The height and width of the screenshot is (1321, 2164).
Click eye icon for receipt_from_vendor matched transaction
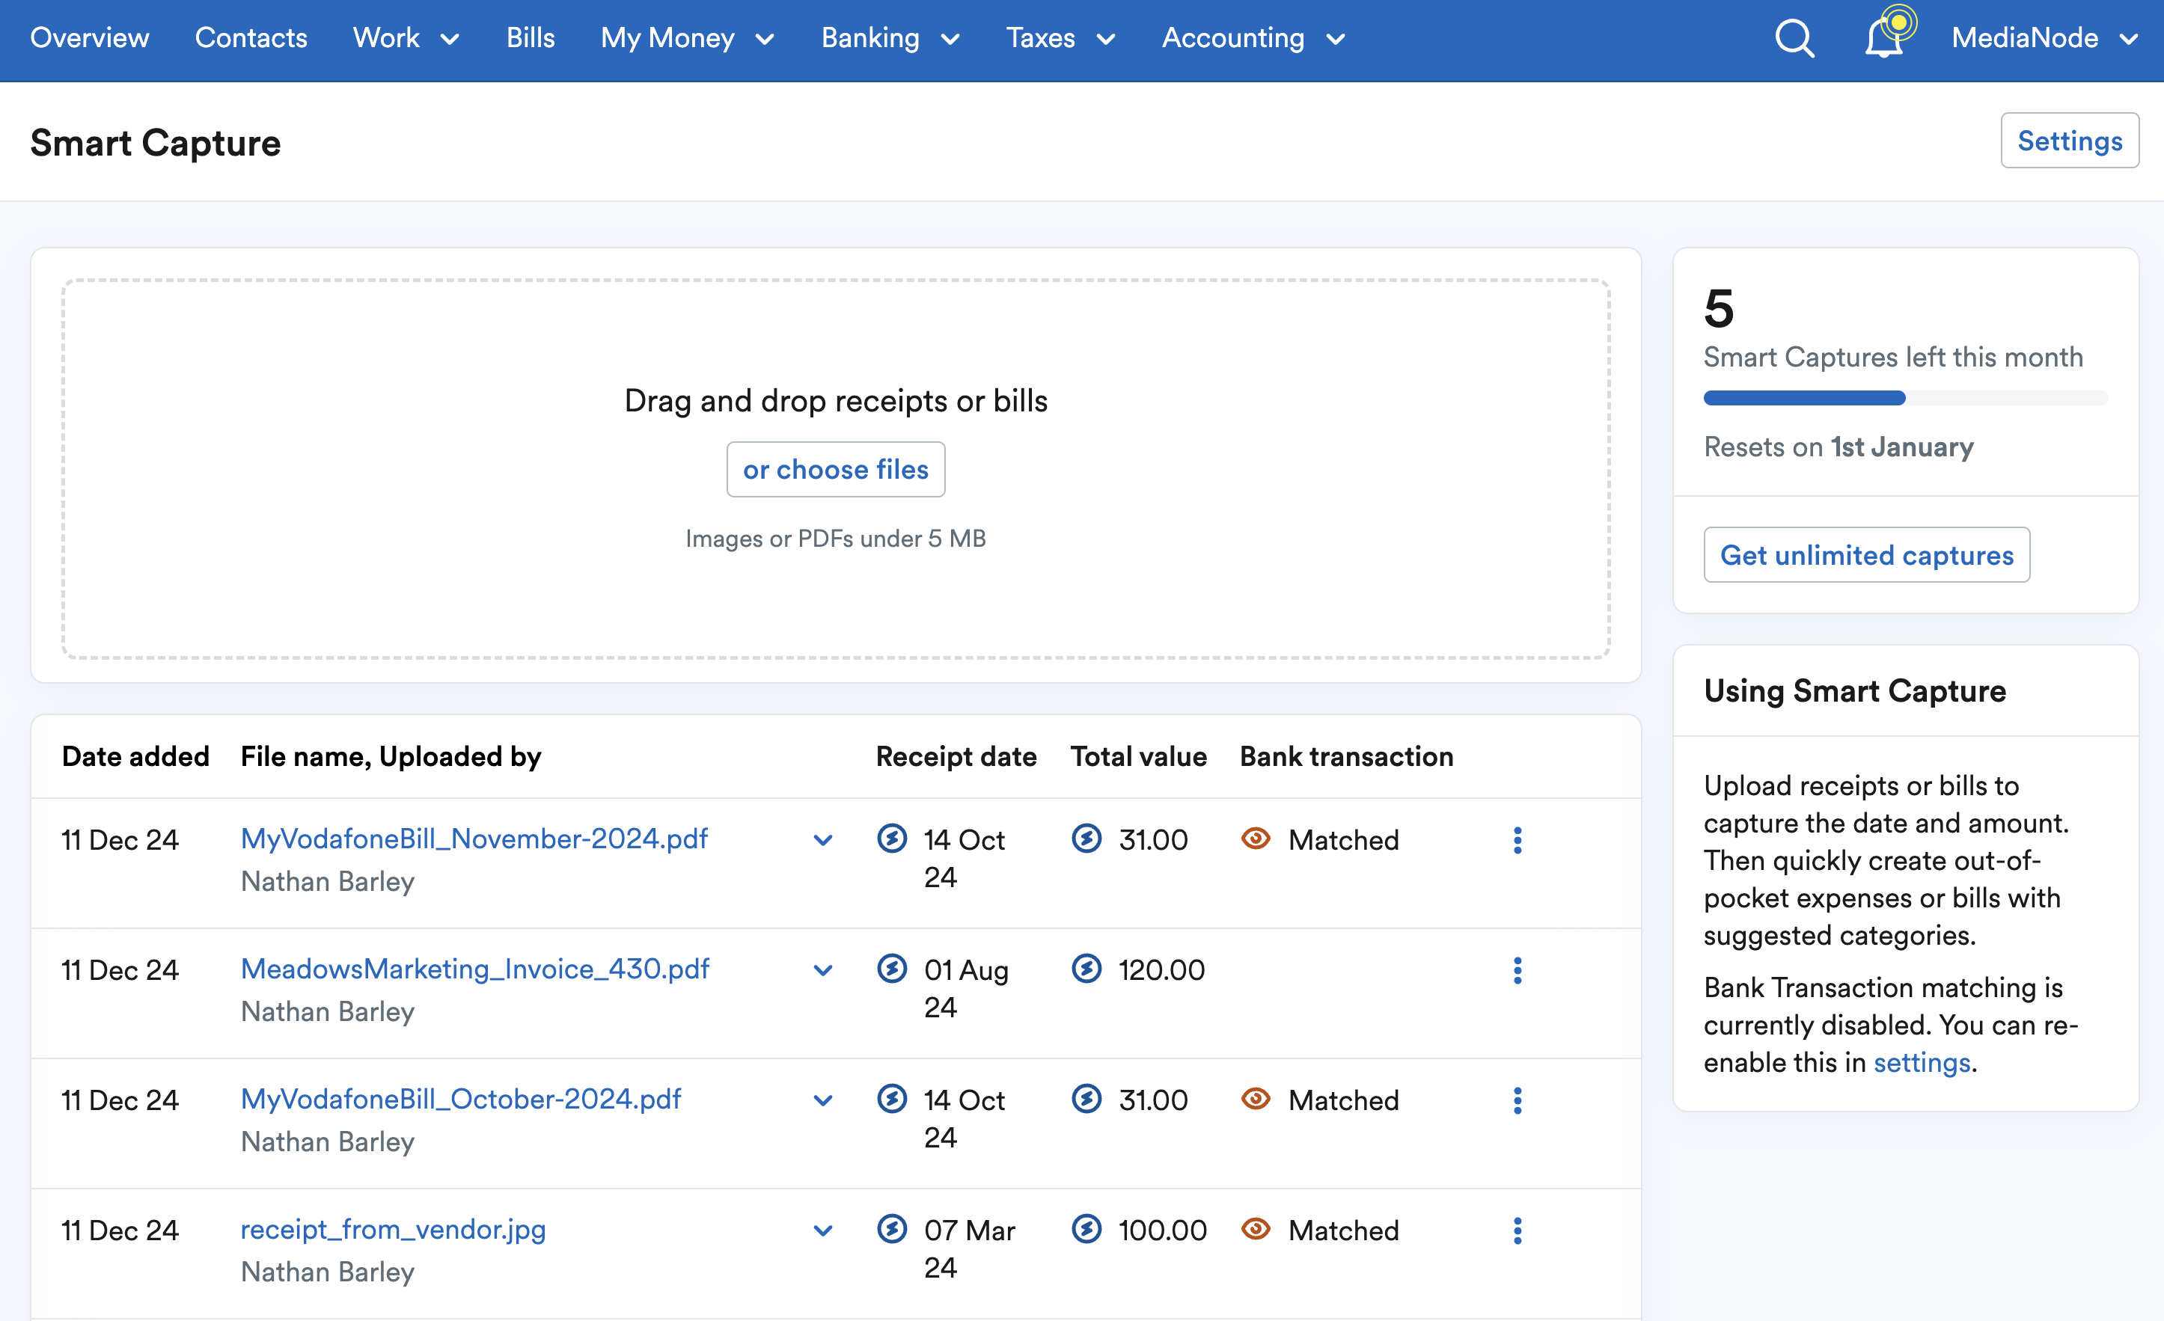[1255, 1229]
